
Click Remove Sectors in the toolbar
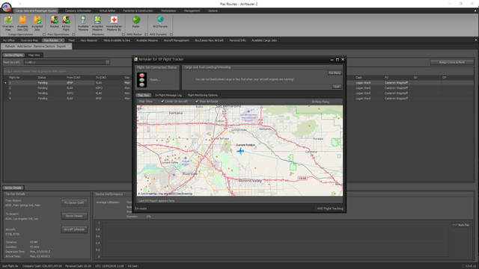point(44,46)
